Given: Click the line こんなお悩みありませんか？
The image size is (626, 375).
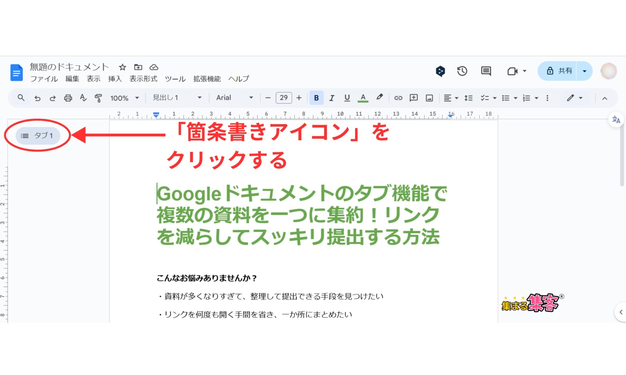Looking at the screenshot, I should (x=207, y=278).
